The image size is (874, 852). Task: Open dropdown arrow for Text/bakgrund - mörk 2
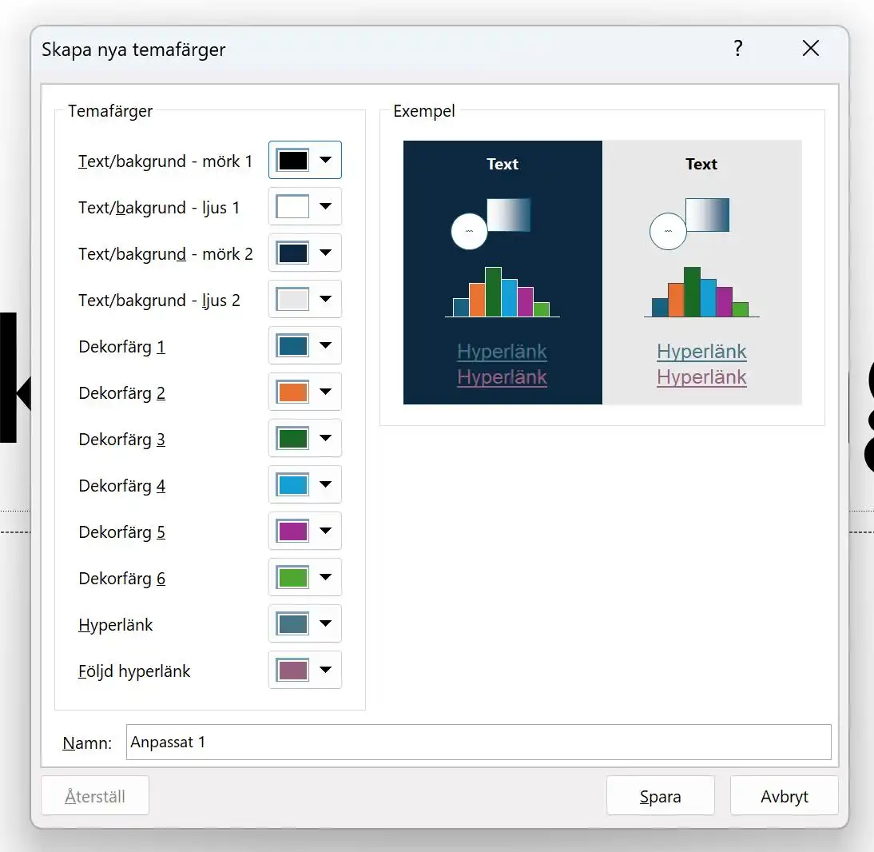click(325, 253)
